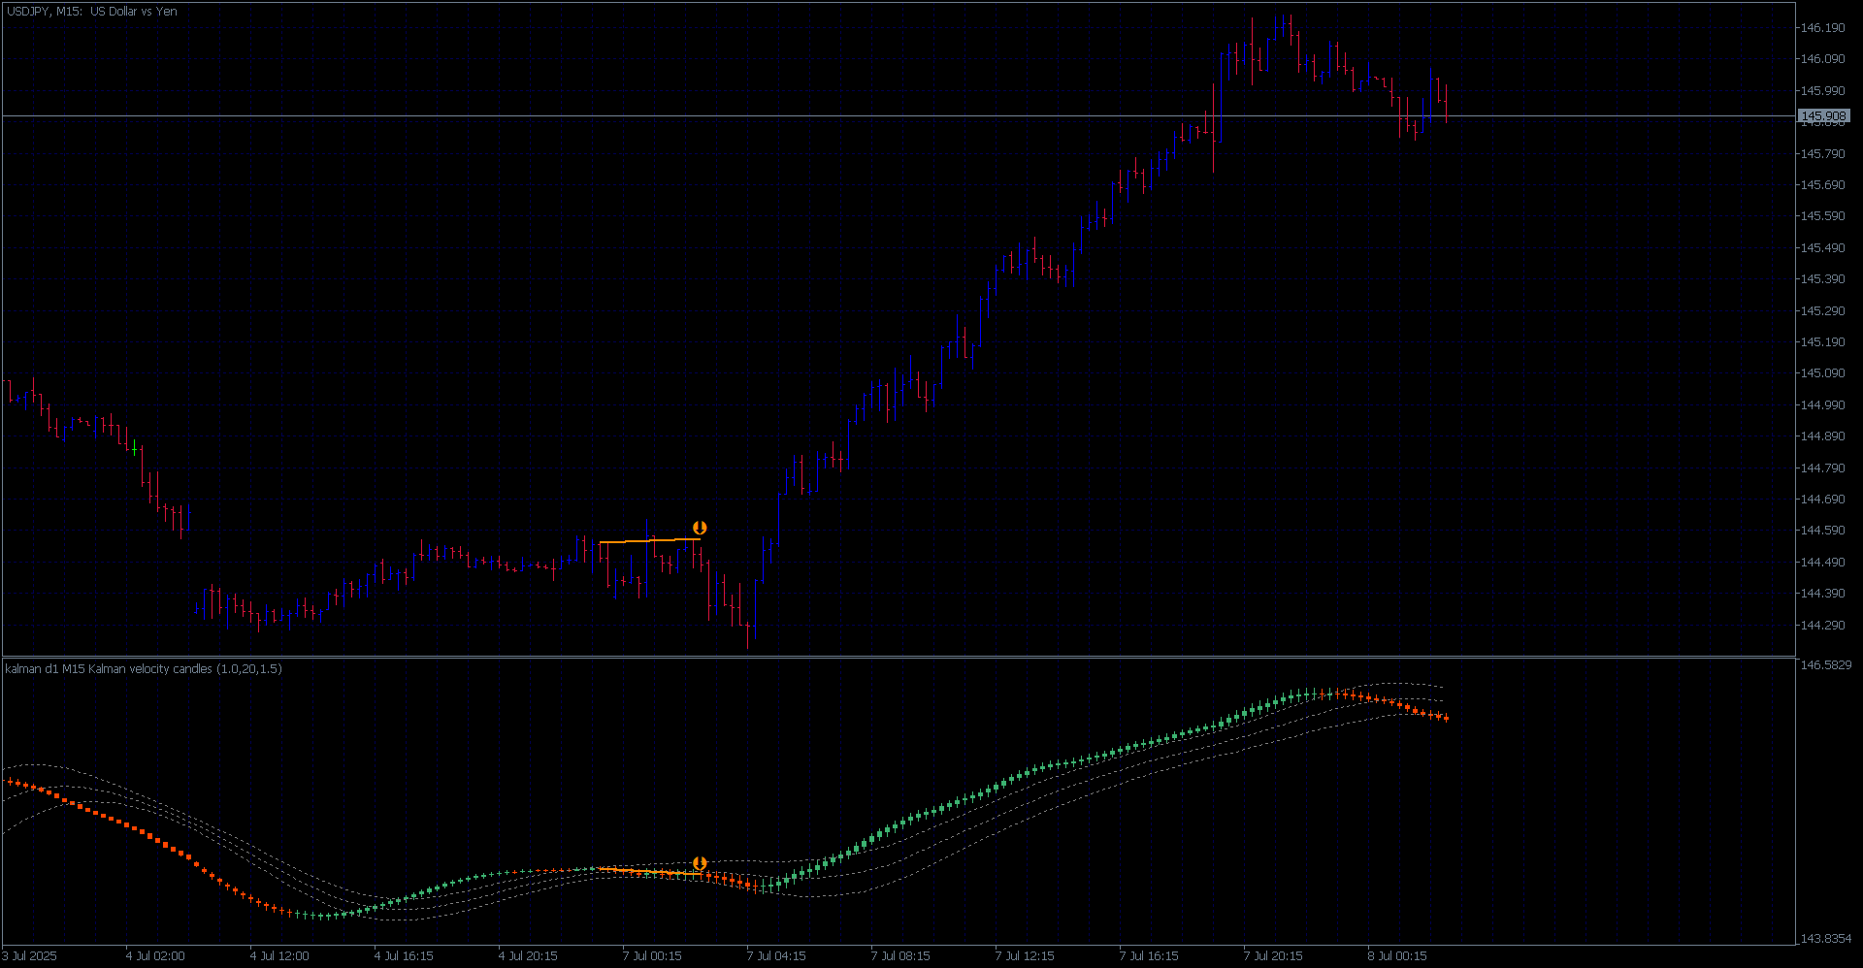Click the chart title "USDJPY, M15: US Dollar vs Yen"
1863x968 pixels.
point(91,12)
